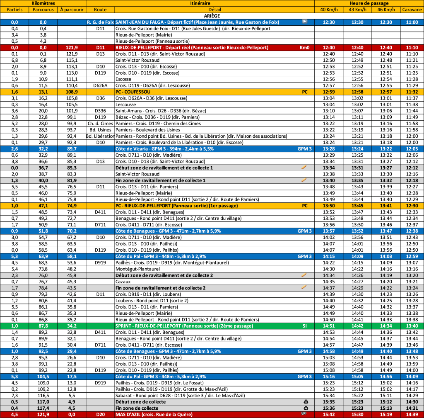This screenshot has height=418, width=424.
Task: Click the recycling icon in the Fin zone de collecte row
Action: [305, 408]
